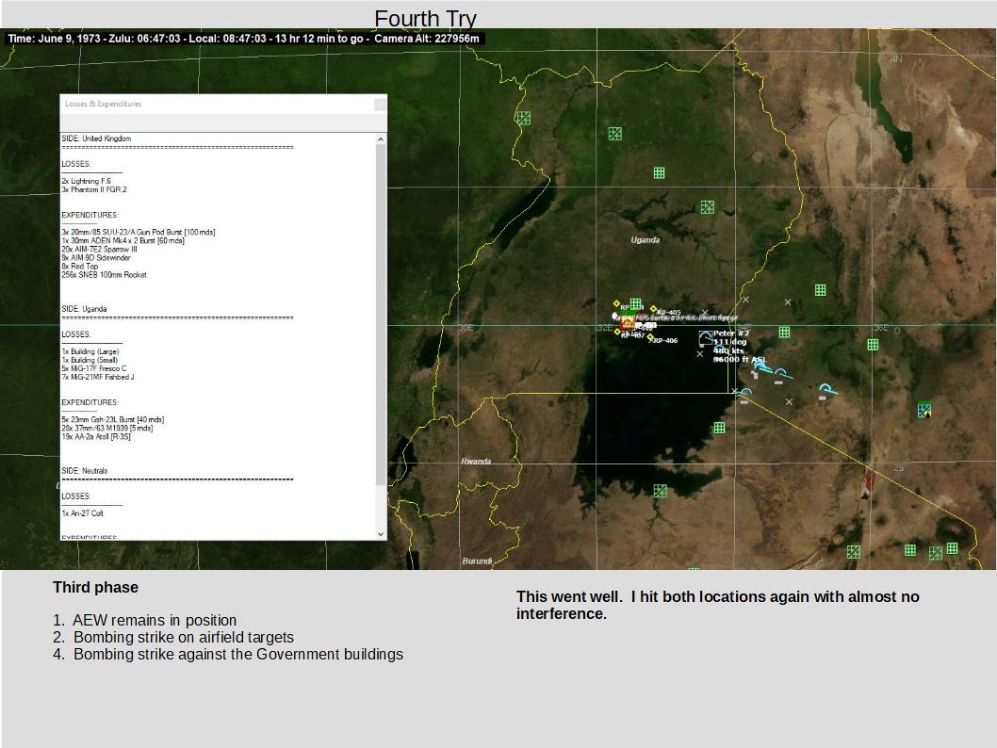Select topmost green slashed icon inside northern Uganda
The image size is (997, 748).
pyautogui.click(x=614, y=134)
